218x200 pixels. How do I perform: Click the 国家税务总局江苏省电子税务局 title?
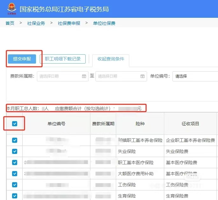click(x=64, y=9)
